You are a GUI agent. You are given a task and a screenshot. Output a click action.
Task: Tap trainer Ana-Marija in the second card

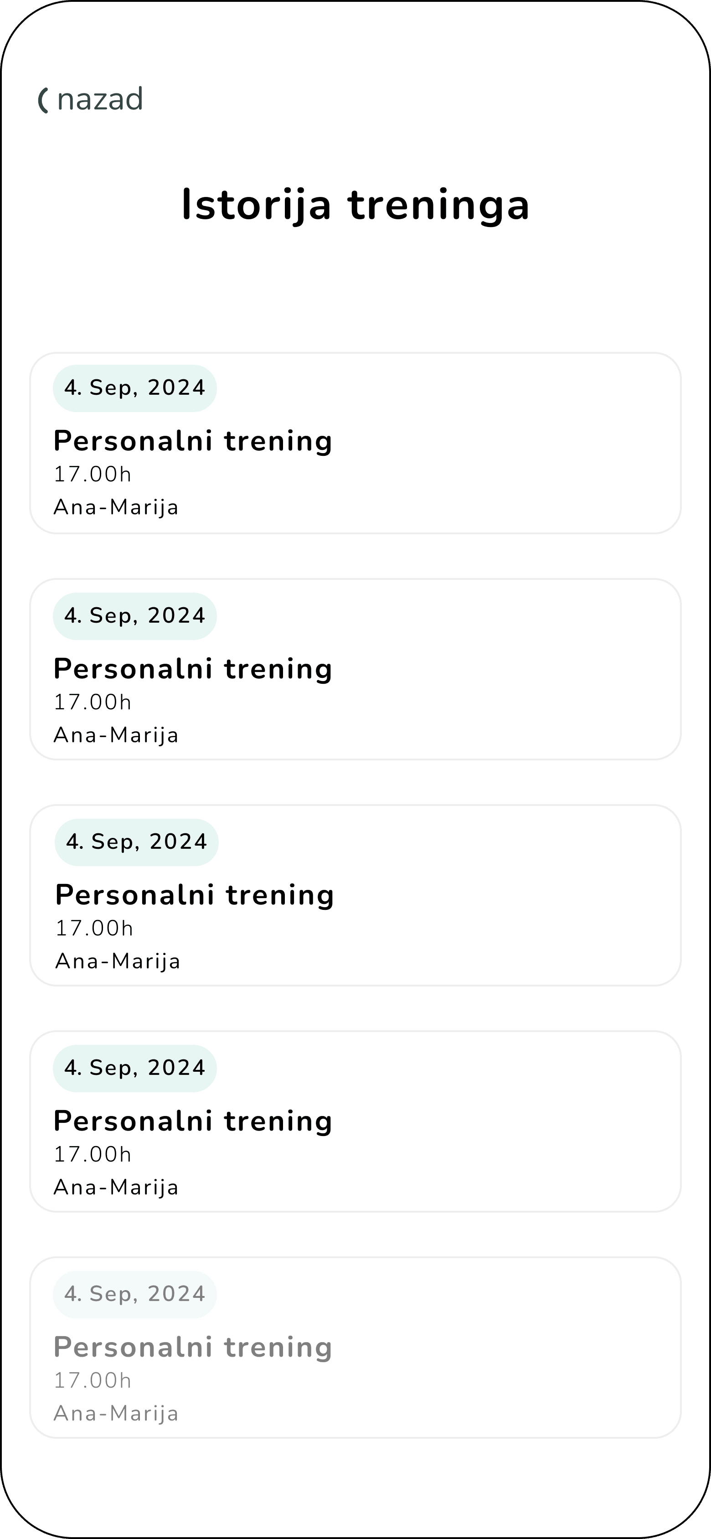117,735
